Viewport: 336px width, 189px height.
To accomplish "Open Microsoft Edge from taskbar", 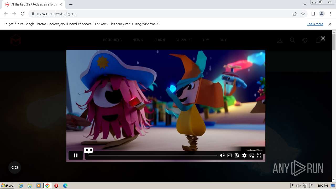I will coord(65,186).
